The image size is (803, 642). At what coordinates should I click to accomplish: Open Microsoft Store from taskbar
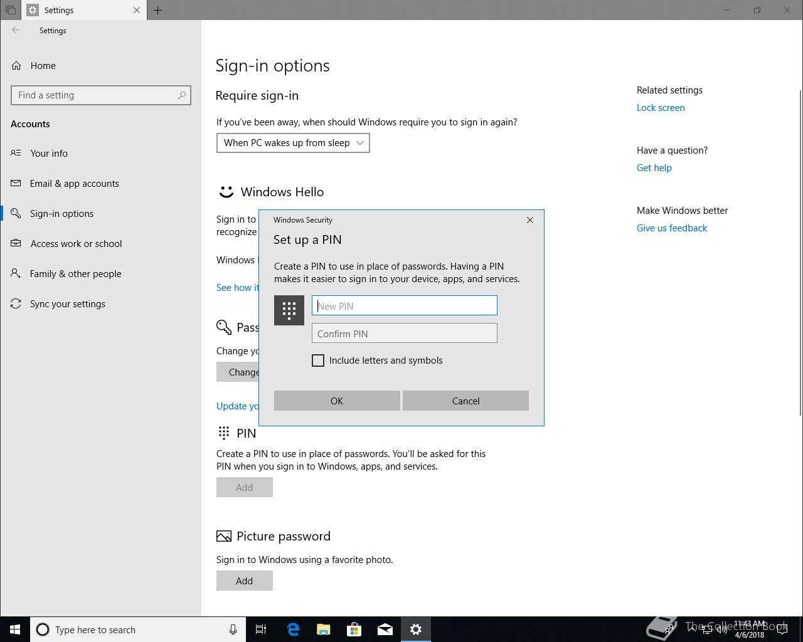tap(354, 629)
